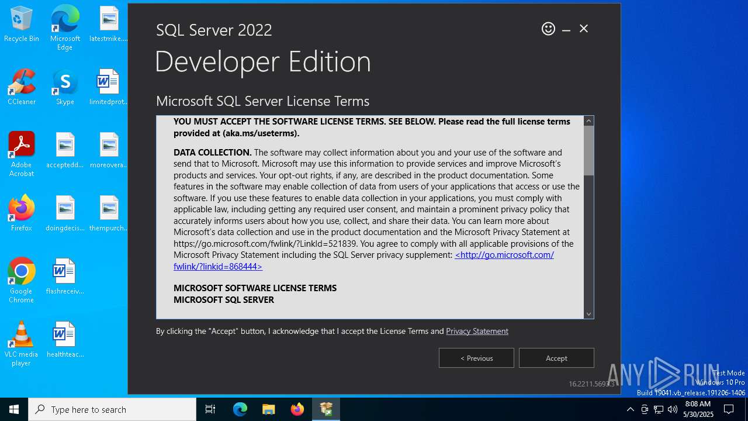Image resolution: width=748 pixels, height=421 pixels.
Task: Open Task View on the taskbar
Action: [210, 409]
